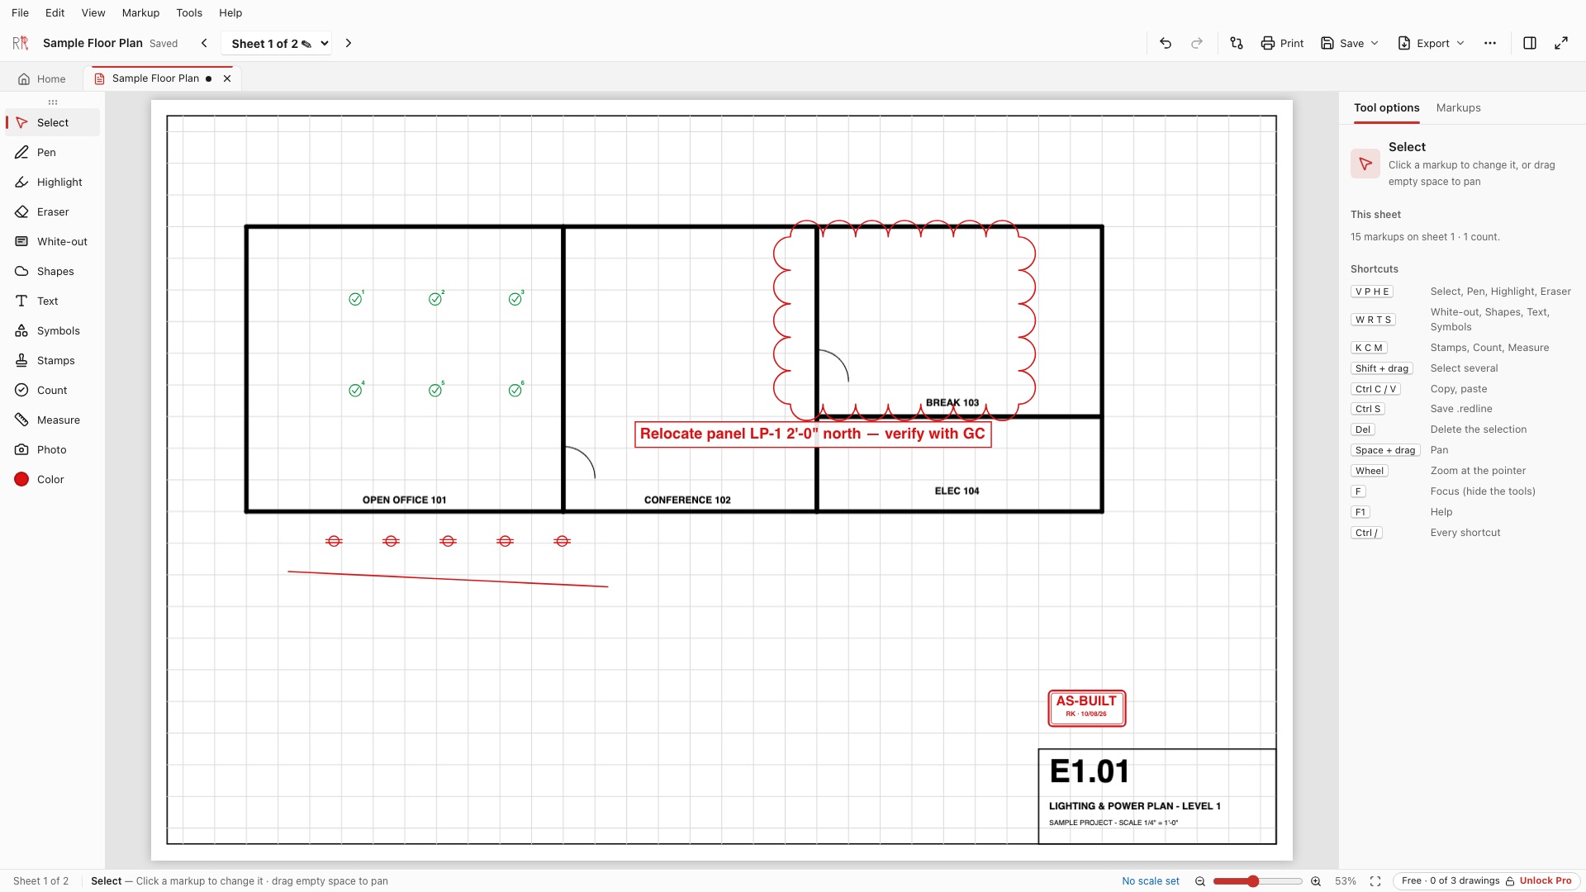Go to the previous sheet

(x=205, y=43)
